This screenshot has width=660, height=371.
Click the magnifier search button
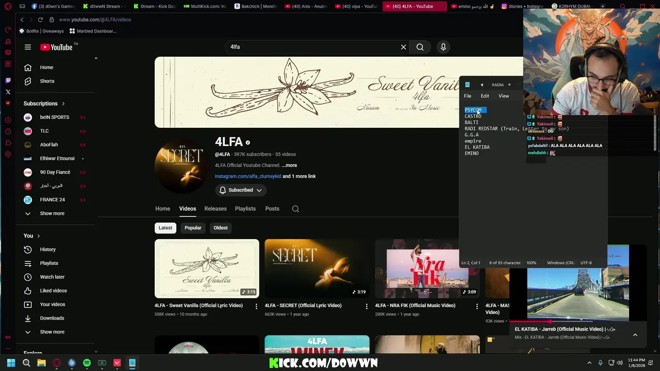(x=420, y=47)
